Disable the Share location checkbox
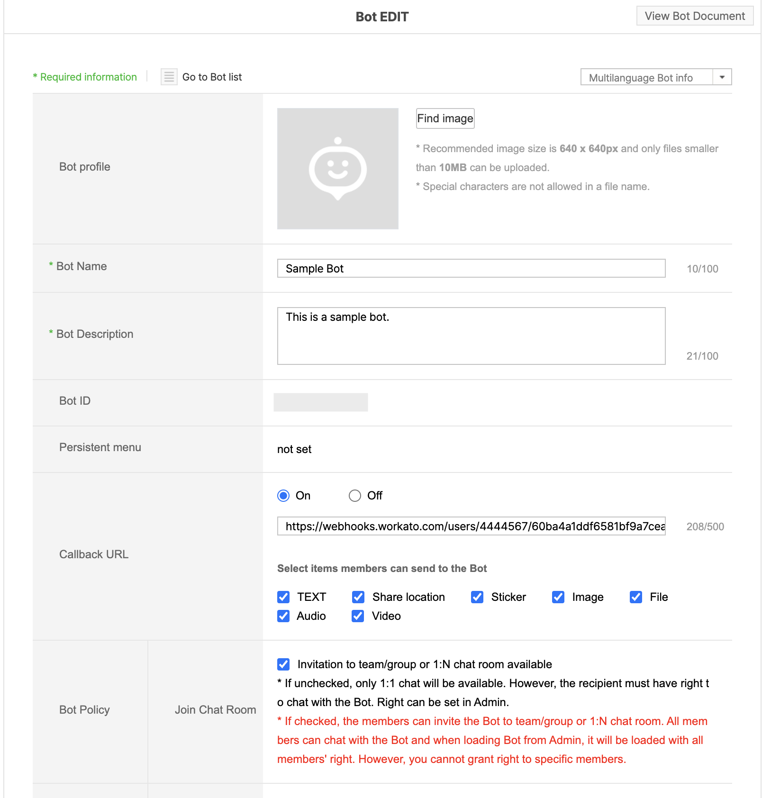 coord(358,597)
